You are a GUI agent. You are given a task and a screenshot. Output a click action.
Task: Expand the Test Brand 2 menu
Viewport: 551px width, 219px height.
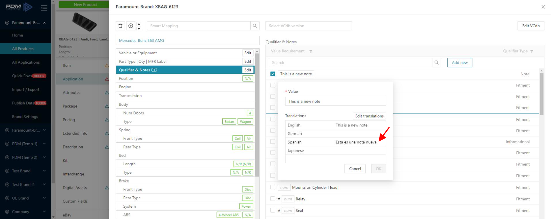[x=44, y=184]
